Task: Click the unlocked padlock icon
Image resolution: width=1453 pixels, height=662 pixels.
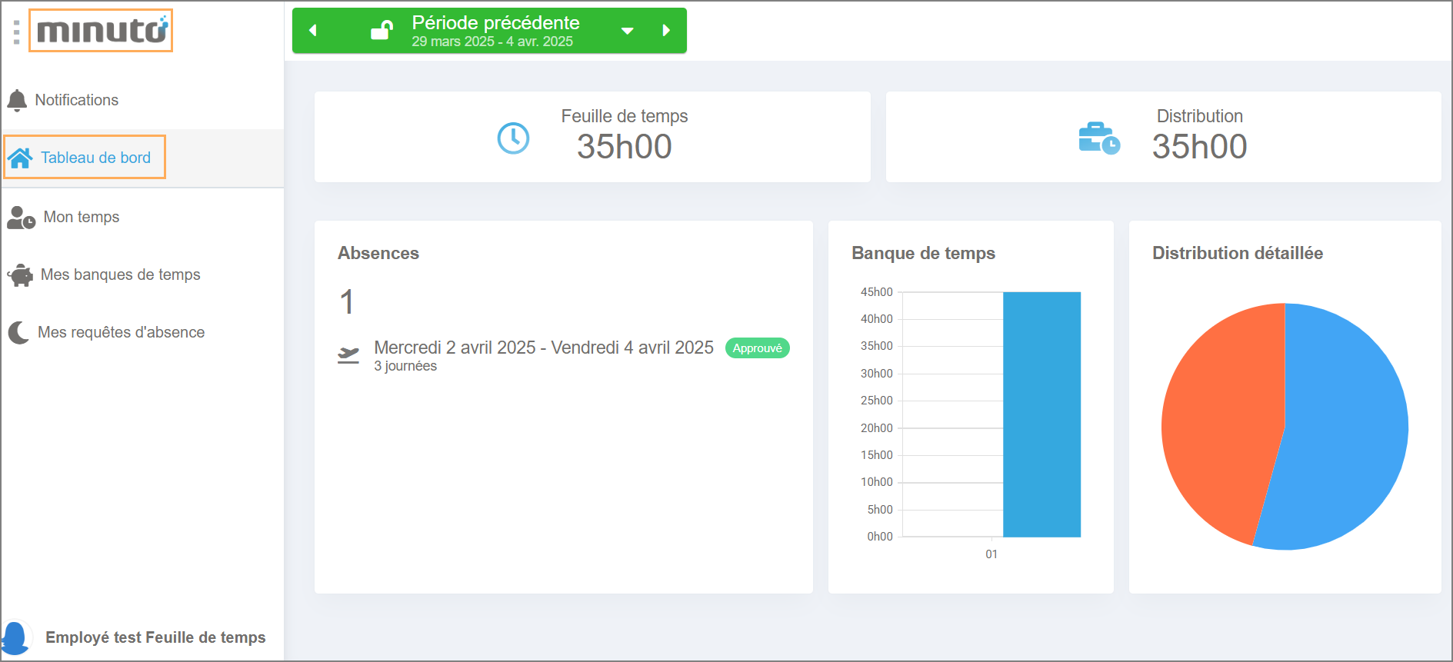Action: click(x=382, y=30)
